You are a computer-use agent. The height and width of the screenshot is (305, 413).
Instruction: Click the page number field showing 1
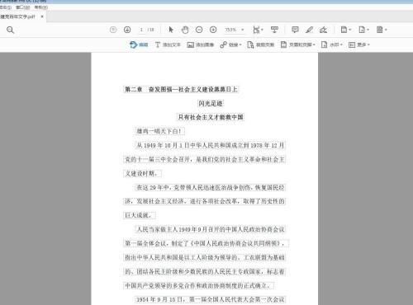pyautogui.click(x=141, y=30)
